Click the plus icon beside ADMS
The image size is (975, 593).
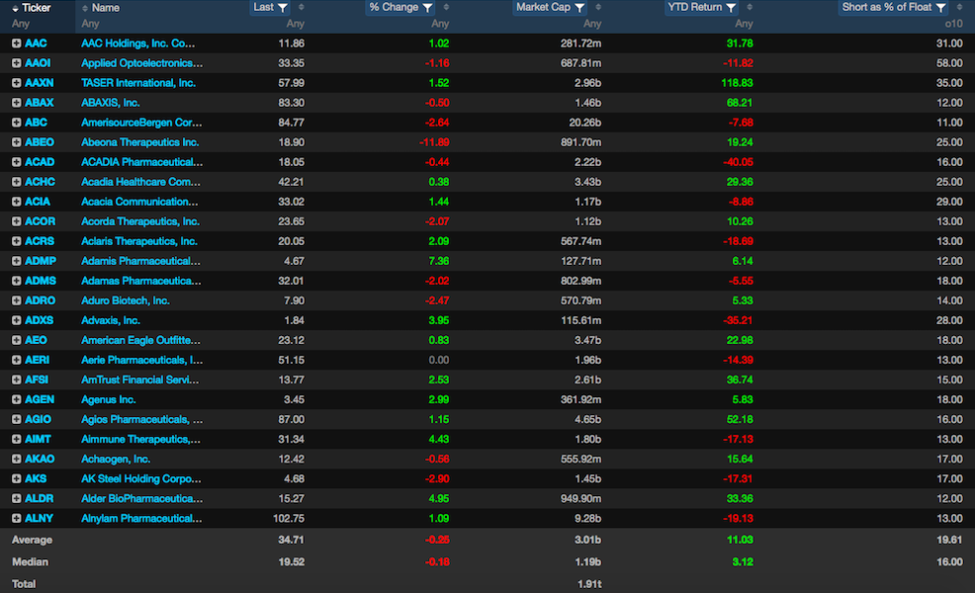pyautogui.click(x=16, y=281)
